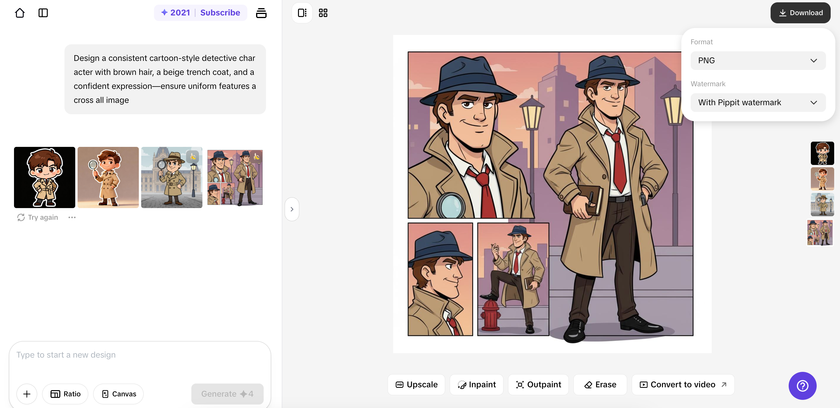Viewport: 840px width, 408px height.
Task: Open the PNG format dropdown
Action: (x=758, y=60)
